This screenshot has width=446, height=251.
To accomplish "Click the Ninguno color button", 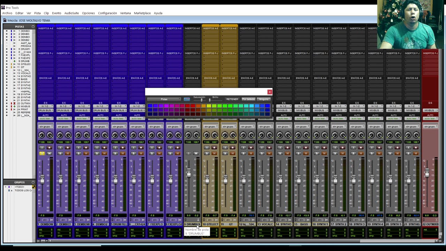I will pos(264,99).
